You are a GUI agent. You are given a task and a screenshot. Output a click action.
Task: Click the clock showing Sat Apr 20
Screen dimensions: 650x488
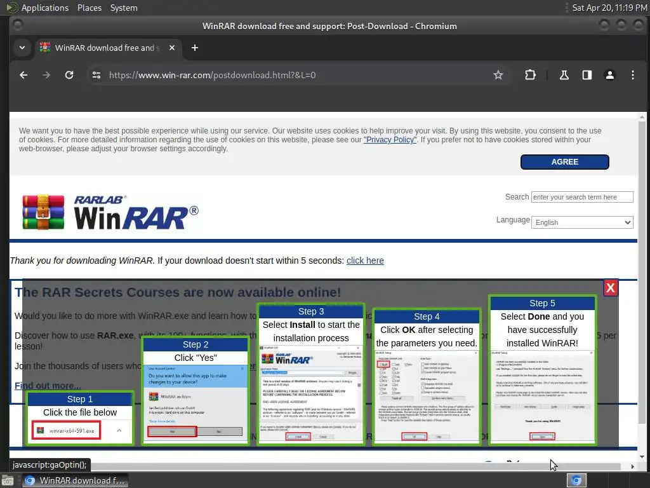pos(609,8)
